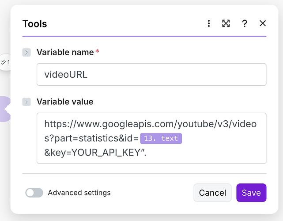Viewport: 283px width, 221px height.
Task: Click the Tools dialog title
Action: tap(34, 24)
